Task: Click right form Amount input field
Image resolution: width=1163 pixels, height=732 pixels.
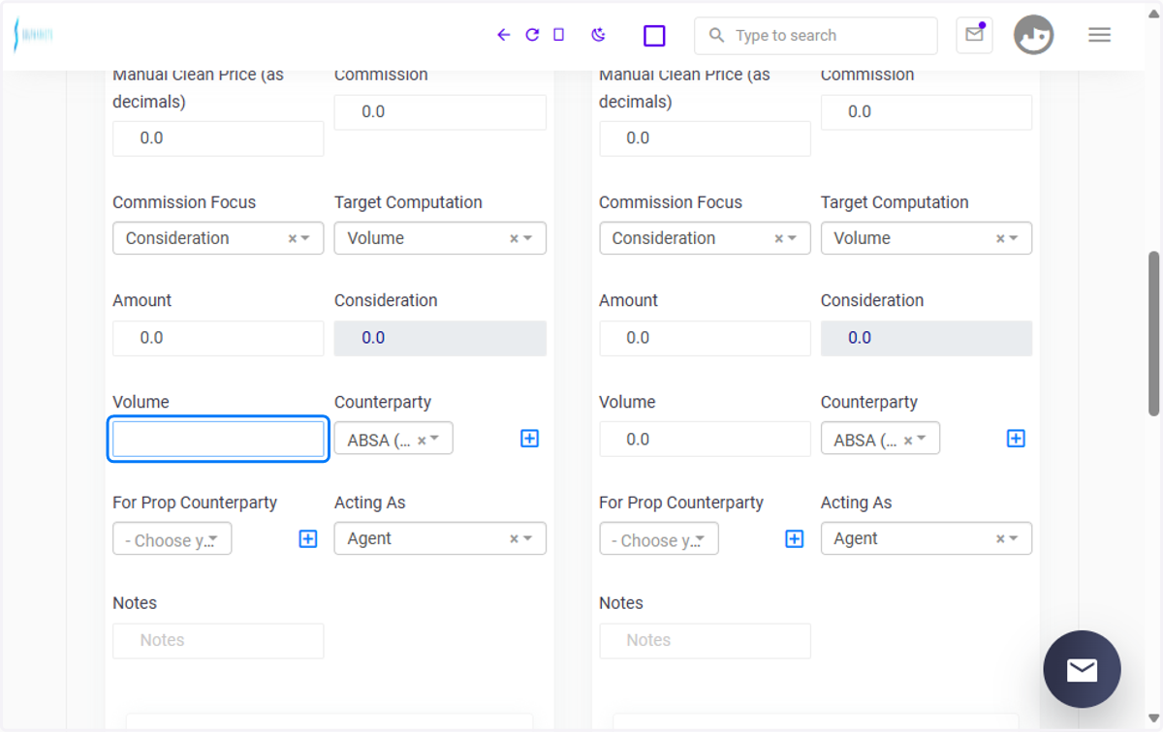Action: (705, 338)
